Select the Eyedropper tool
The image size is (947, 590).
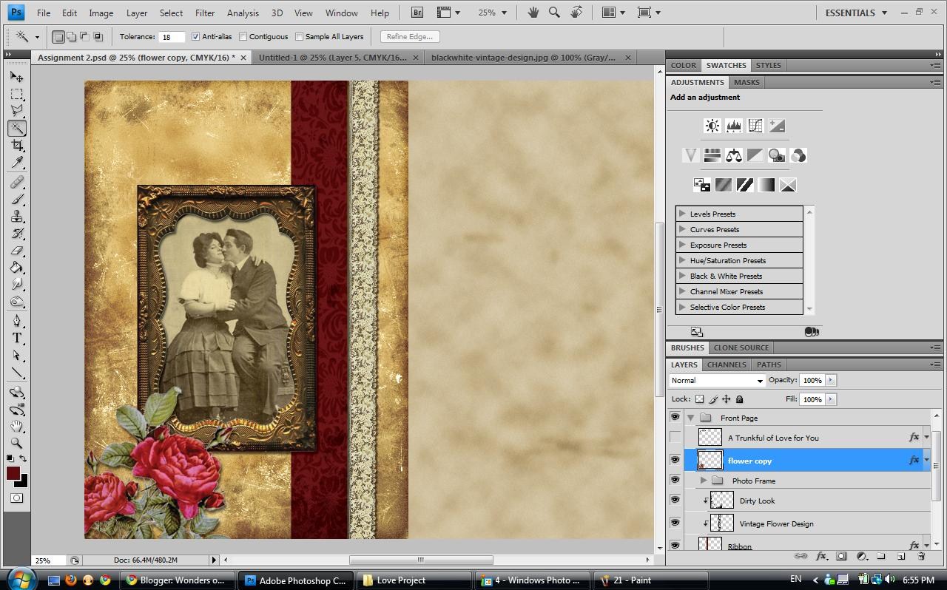[x=16, y=162]
